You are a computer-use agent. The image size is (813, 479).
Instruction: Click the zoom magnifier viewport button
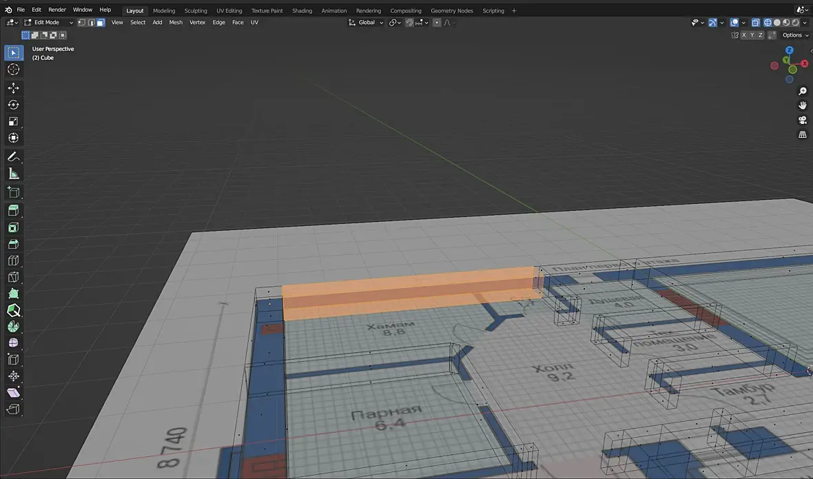tap(802, 91)
